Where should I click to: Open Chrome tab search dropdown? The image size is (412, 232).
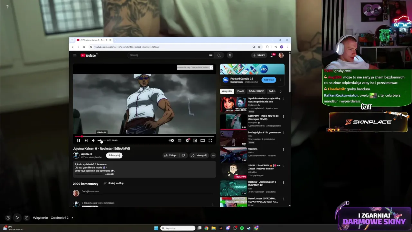(x=72, y=40)
